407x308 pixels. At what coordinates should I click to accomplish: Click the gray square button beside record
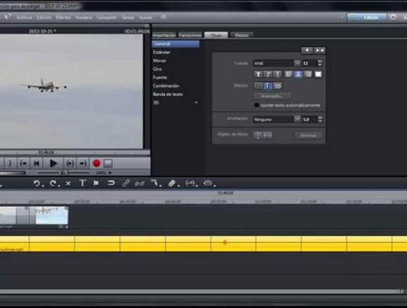pos(108,163)
